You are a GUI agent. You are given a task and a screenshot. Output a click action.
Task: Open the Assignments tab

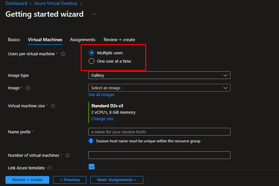click(83, 40)
